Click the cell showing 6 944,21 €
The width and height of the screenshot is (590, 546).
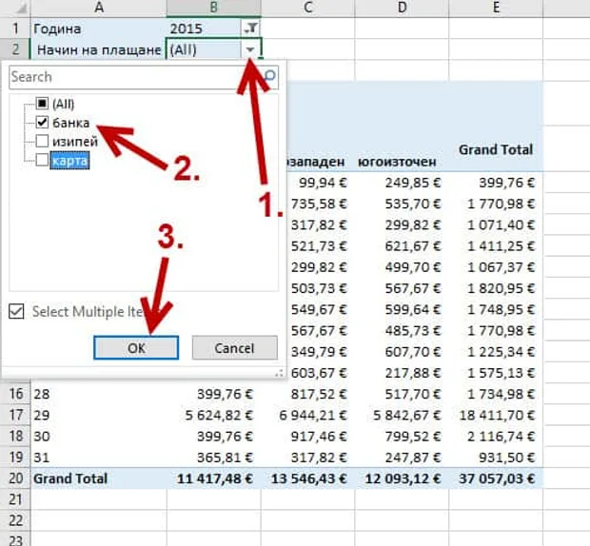(307, 415)
